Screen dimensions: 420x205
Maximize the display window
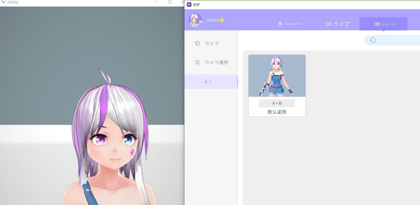click(170, 2)
